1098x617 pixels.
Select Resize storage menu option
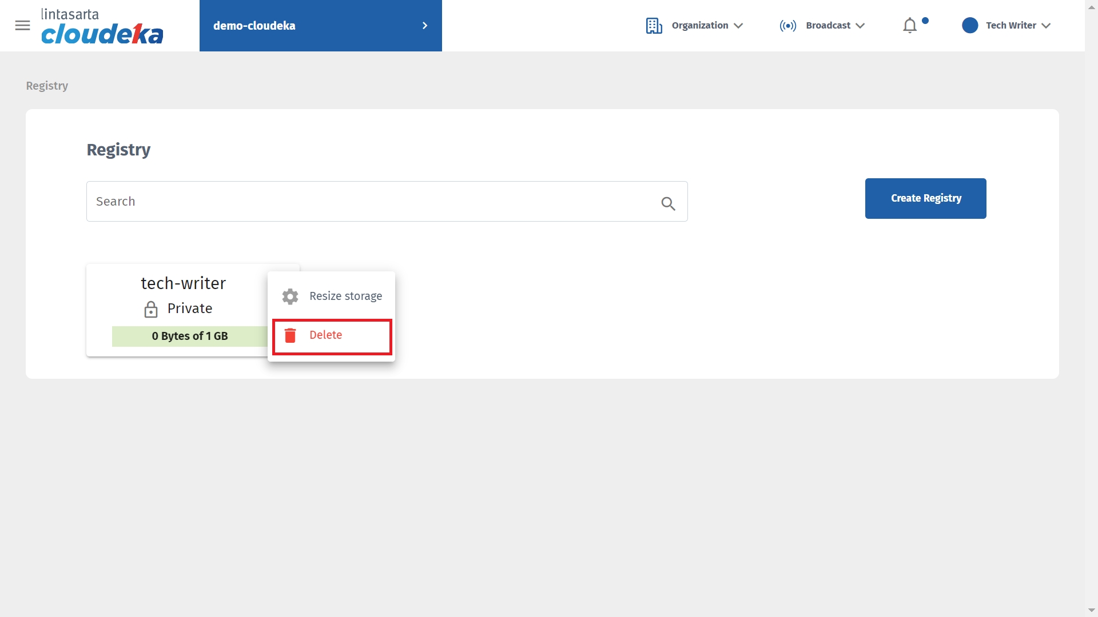tap(345, 297)
